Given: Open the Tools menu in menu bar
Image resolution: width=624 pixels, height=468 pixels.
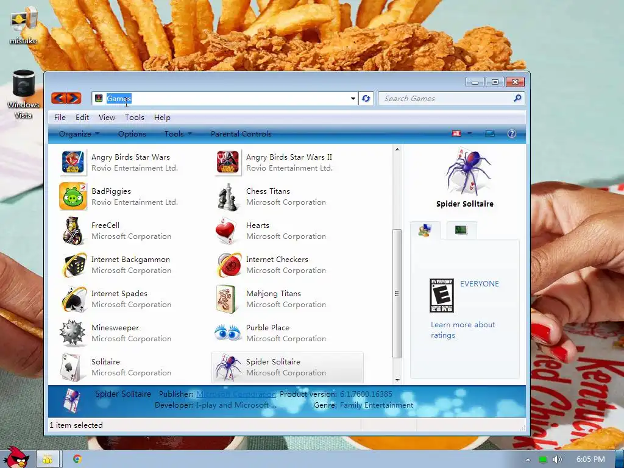Looking at the screenshot, I should coord(135,118).
